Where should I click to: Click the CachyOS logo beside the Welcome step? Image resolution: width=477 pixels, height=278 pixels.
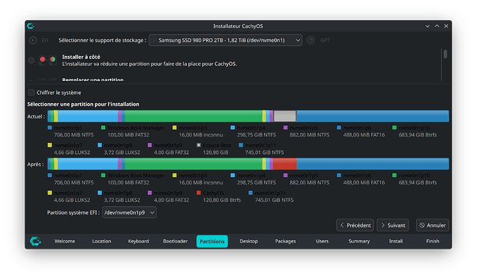(32, 241)
